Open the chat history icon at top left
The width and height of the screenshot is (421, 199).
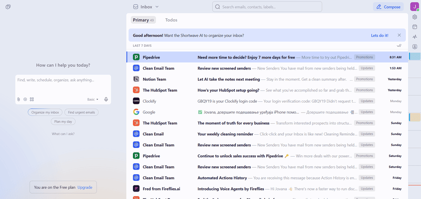(x=8, y=7)
